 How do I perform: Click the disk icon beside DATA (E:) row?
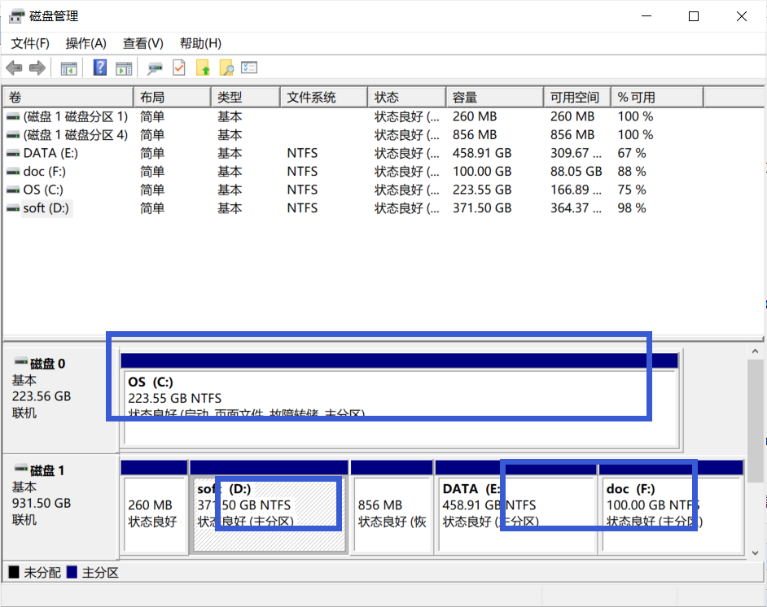coord(13,154)
